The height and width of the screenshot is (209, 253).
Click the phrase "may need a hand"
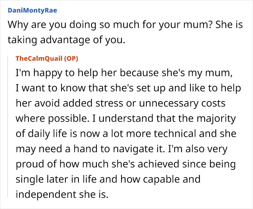(x=53, y=149)
